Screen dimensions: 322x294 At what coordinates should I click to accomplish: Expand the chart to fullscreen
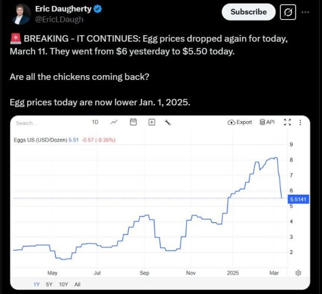[287, 122]
